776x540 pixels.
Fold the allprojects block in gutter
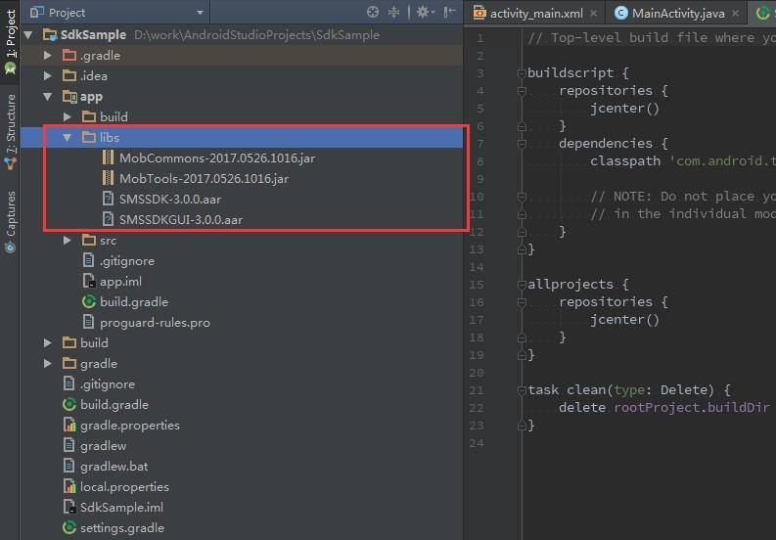[522, 285]
